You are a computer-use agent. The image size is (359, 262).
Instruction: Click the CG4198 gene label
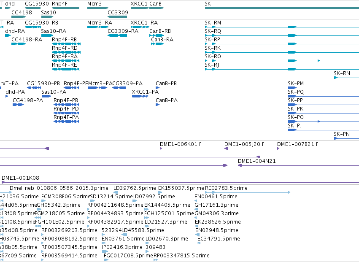point(22,12)
